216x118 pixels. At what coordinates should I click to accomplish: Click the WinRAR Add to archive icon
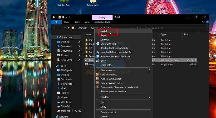click(98, 74)
